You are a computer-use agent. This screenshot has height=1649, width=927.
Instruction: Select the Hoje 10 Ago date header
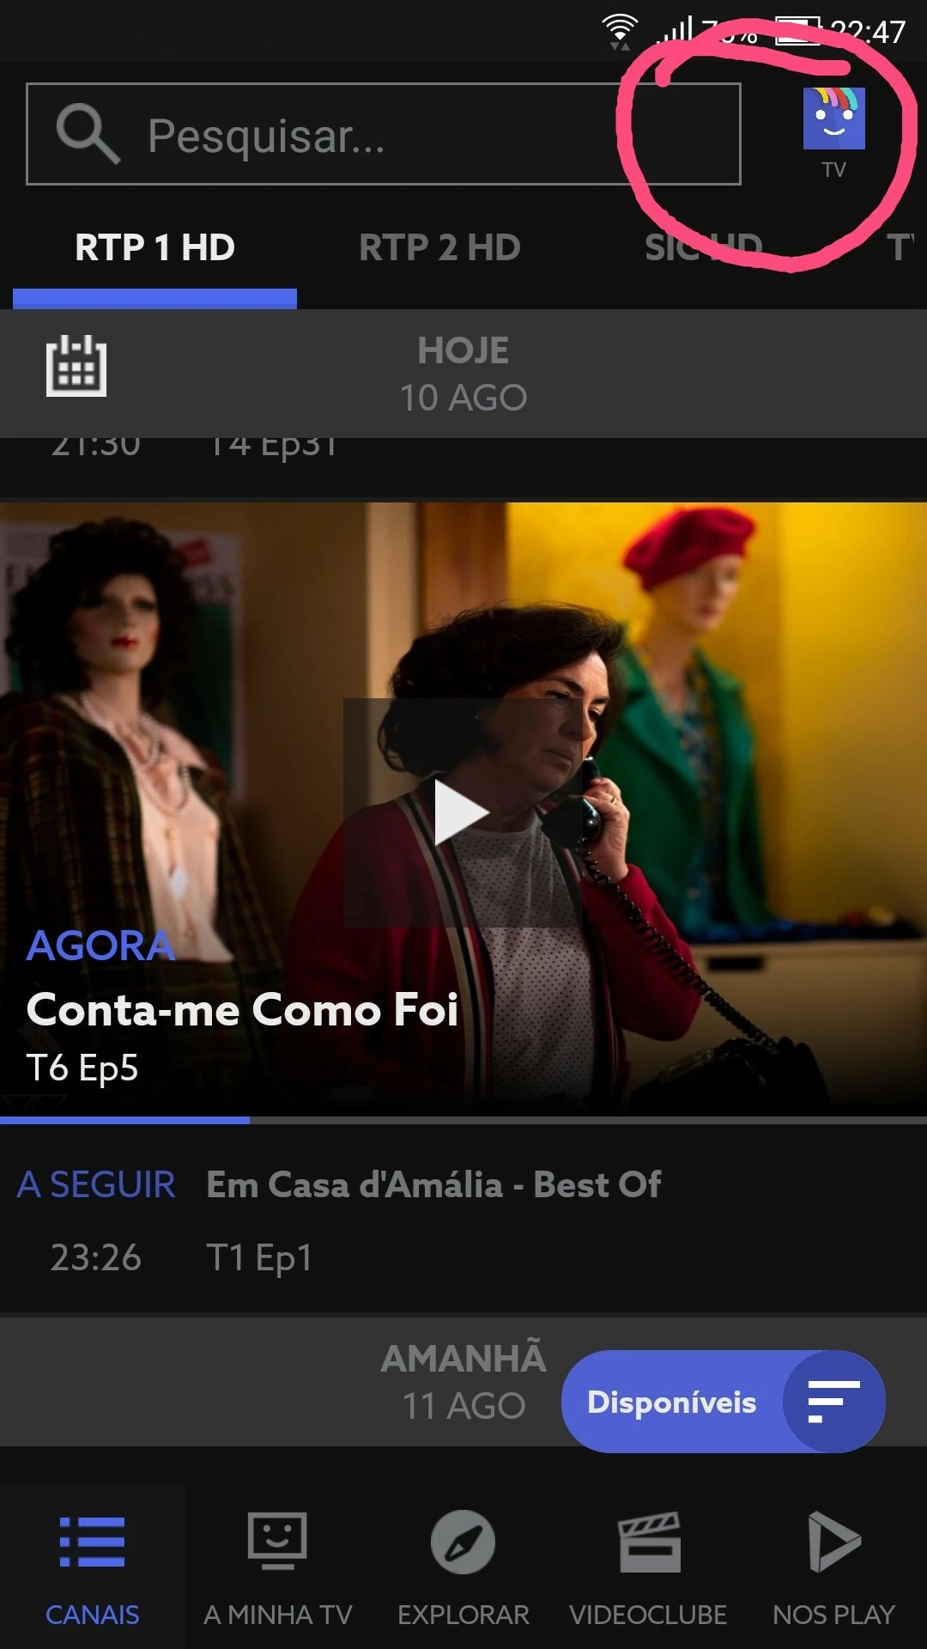click(463, 374)
